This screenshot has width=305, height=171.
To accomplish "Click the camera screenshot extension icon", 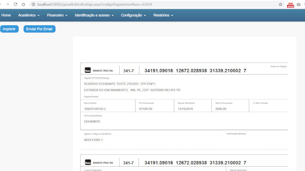I will coord(298,4).
